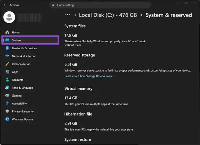The width and height of the screenshot is (200, 145).
Task: Click inside the Find a setting search box
Action: click(x=100, y=5)
